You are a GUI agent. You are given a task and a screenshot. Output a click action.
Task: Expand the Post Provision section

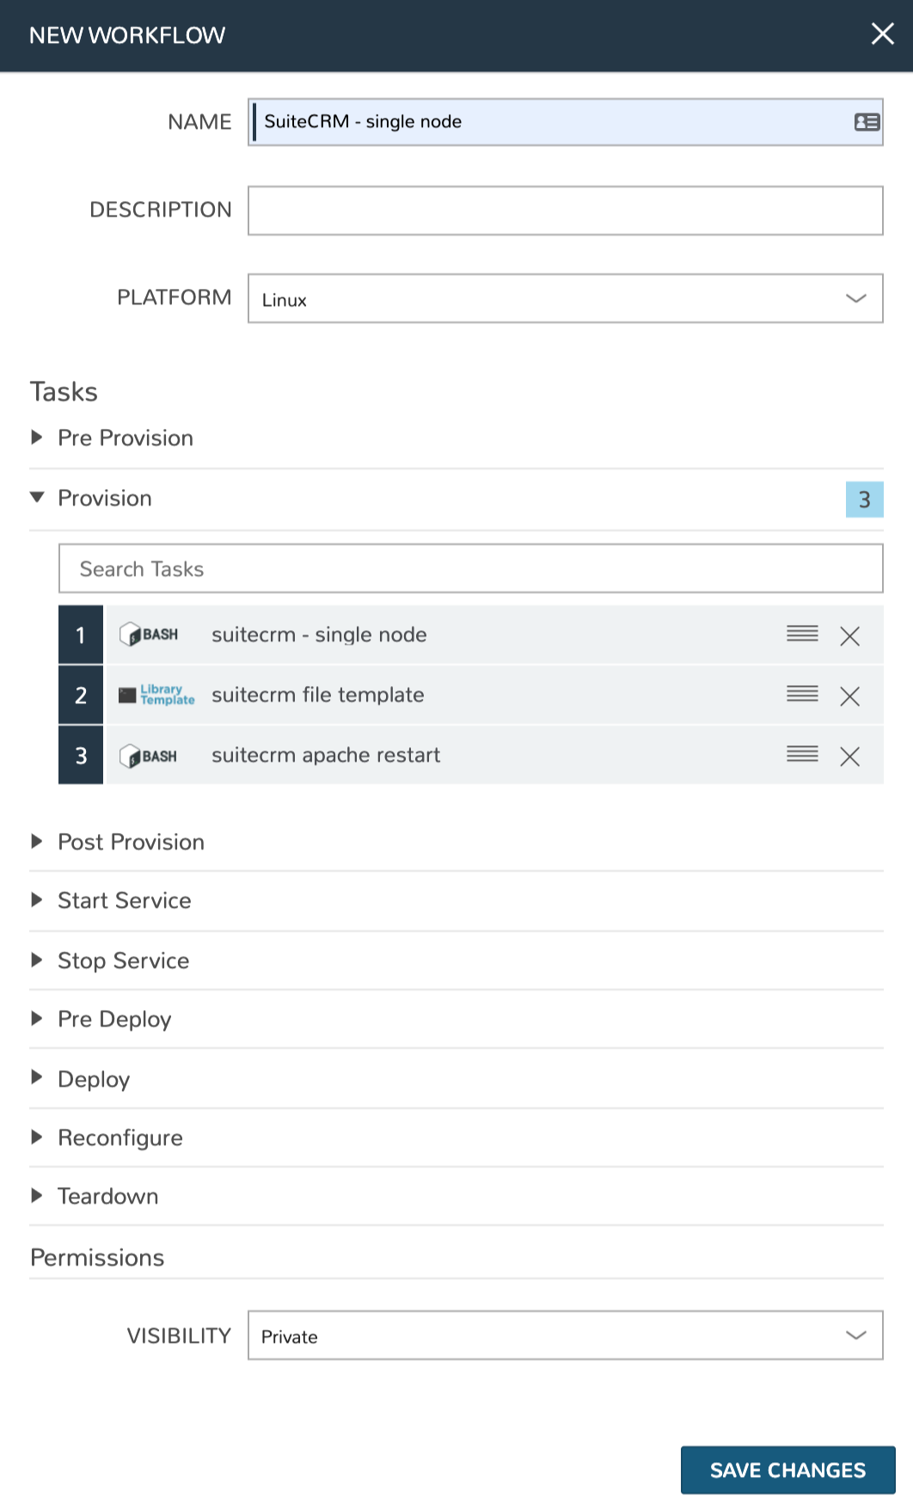(38, 842)
